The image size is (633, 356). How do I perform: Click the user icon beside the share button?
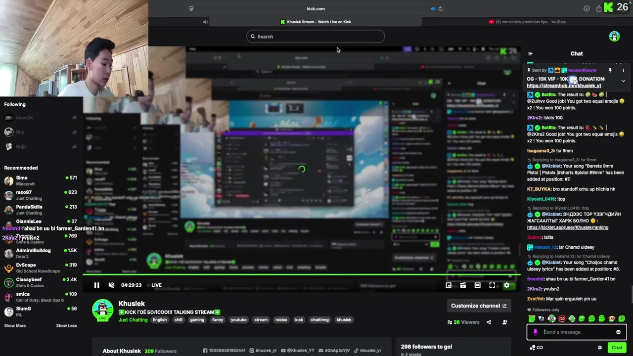click(x=504, y=322)
